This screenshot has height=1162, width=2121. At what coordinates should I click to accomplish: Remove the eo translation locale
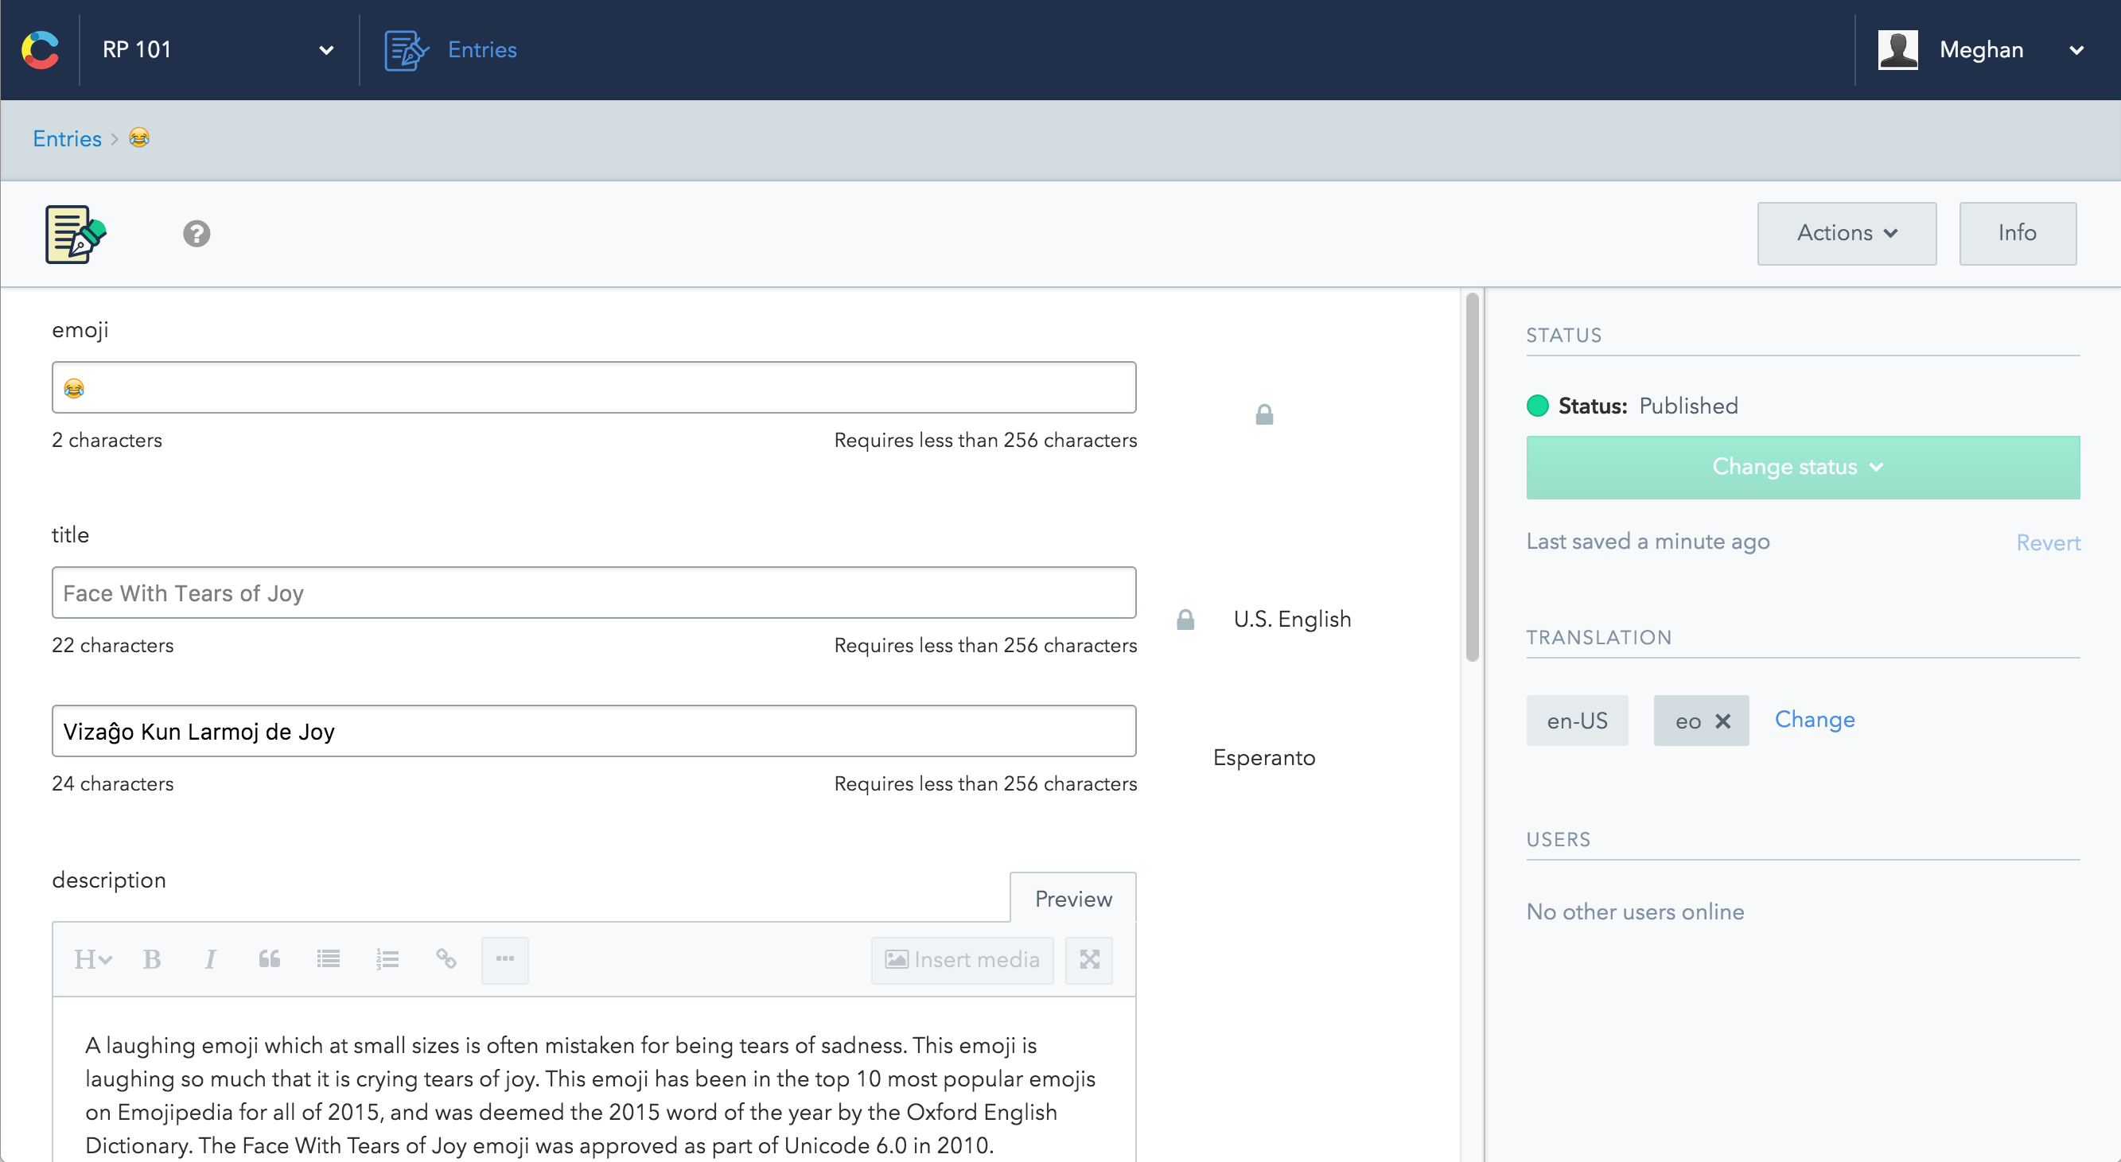tap(1722, 721)
